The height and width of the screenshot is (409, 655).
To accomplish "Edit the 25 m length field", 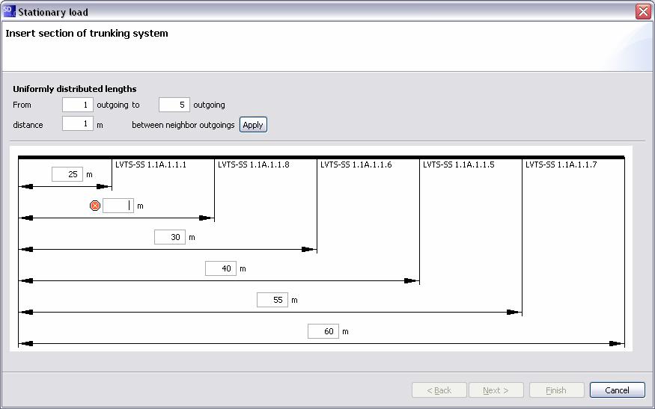I will tap(67, 174).
